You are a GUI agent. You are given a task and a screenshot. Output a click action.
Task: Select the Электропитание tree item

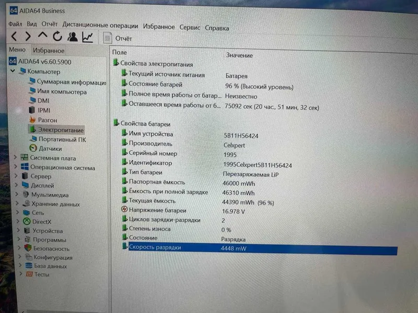(x=56, y=130)
